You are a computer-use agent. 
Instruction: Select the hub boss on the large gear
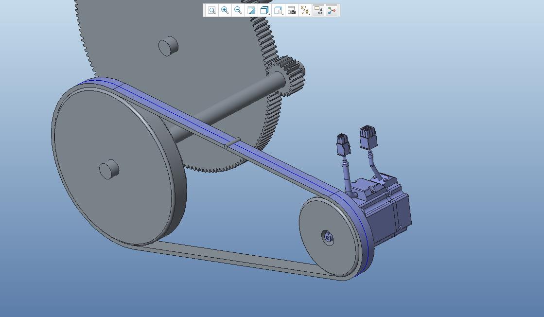pos(168,46)
